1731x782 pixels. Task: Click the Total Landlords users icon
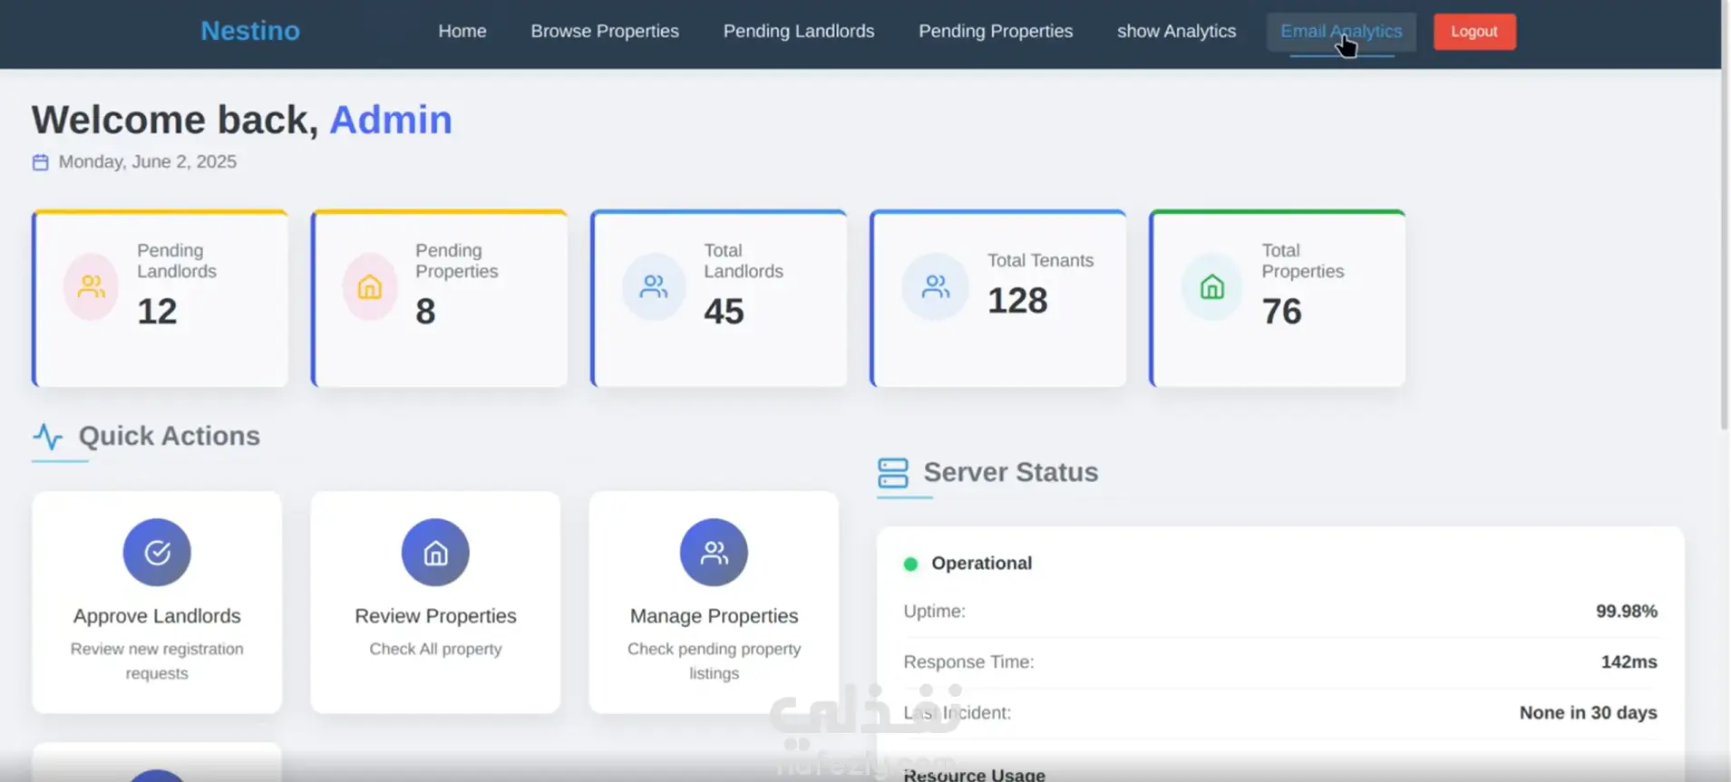(654, 287)
